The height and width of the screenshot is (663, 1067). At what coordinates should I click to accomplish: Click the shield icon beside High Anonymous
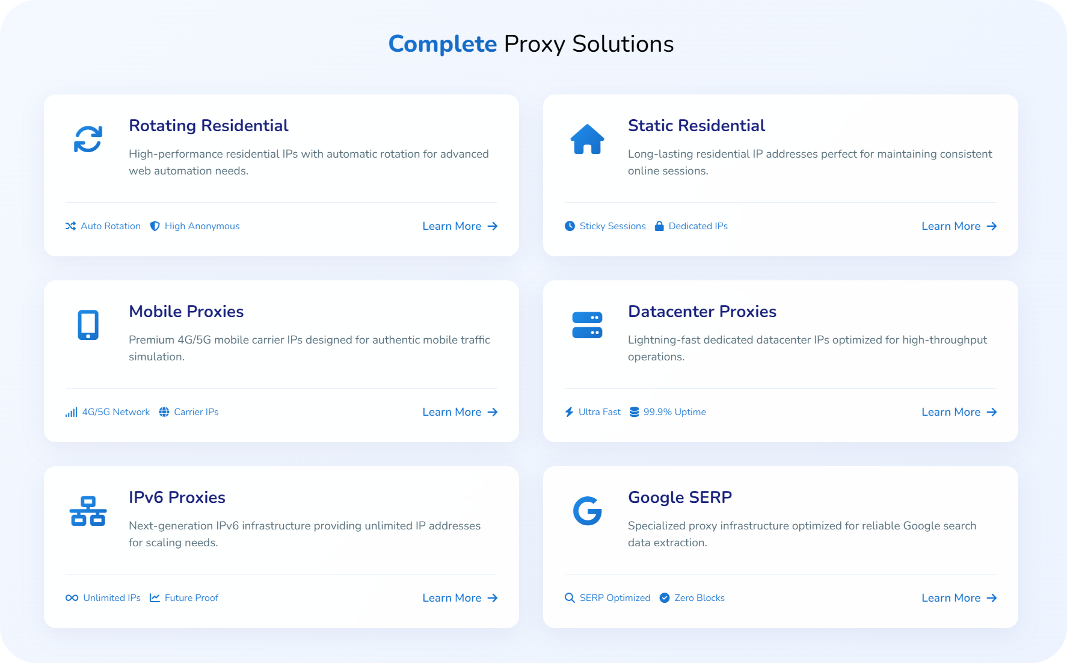(155, 226)
